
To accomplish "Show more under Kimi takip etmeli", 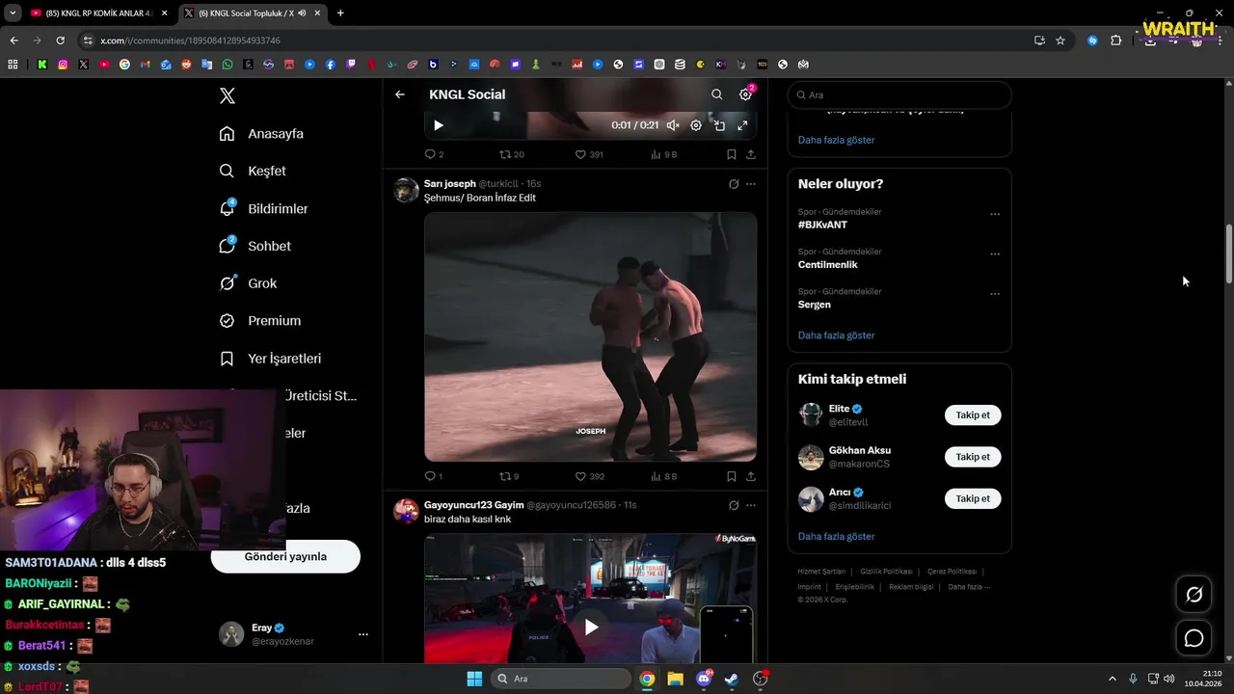I will click(x=836, y=536).
